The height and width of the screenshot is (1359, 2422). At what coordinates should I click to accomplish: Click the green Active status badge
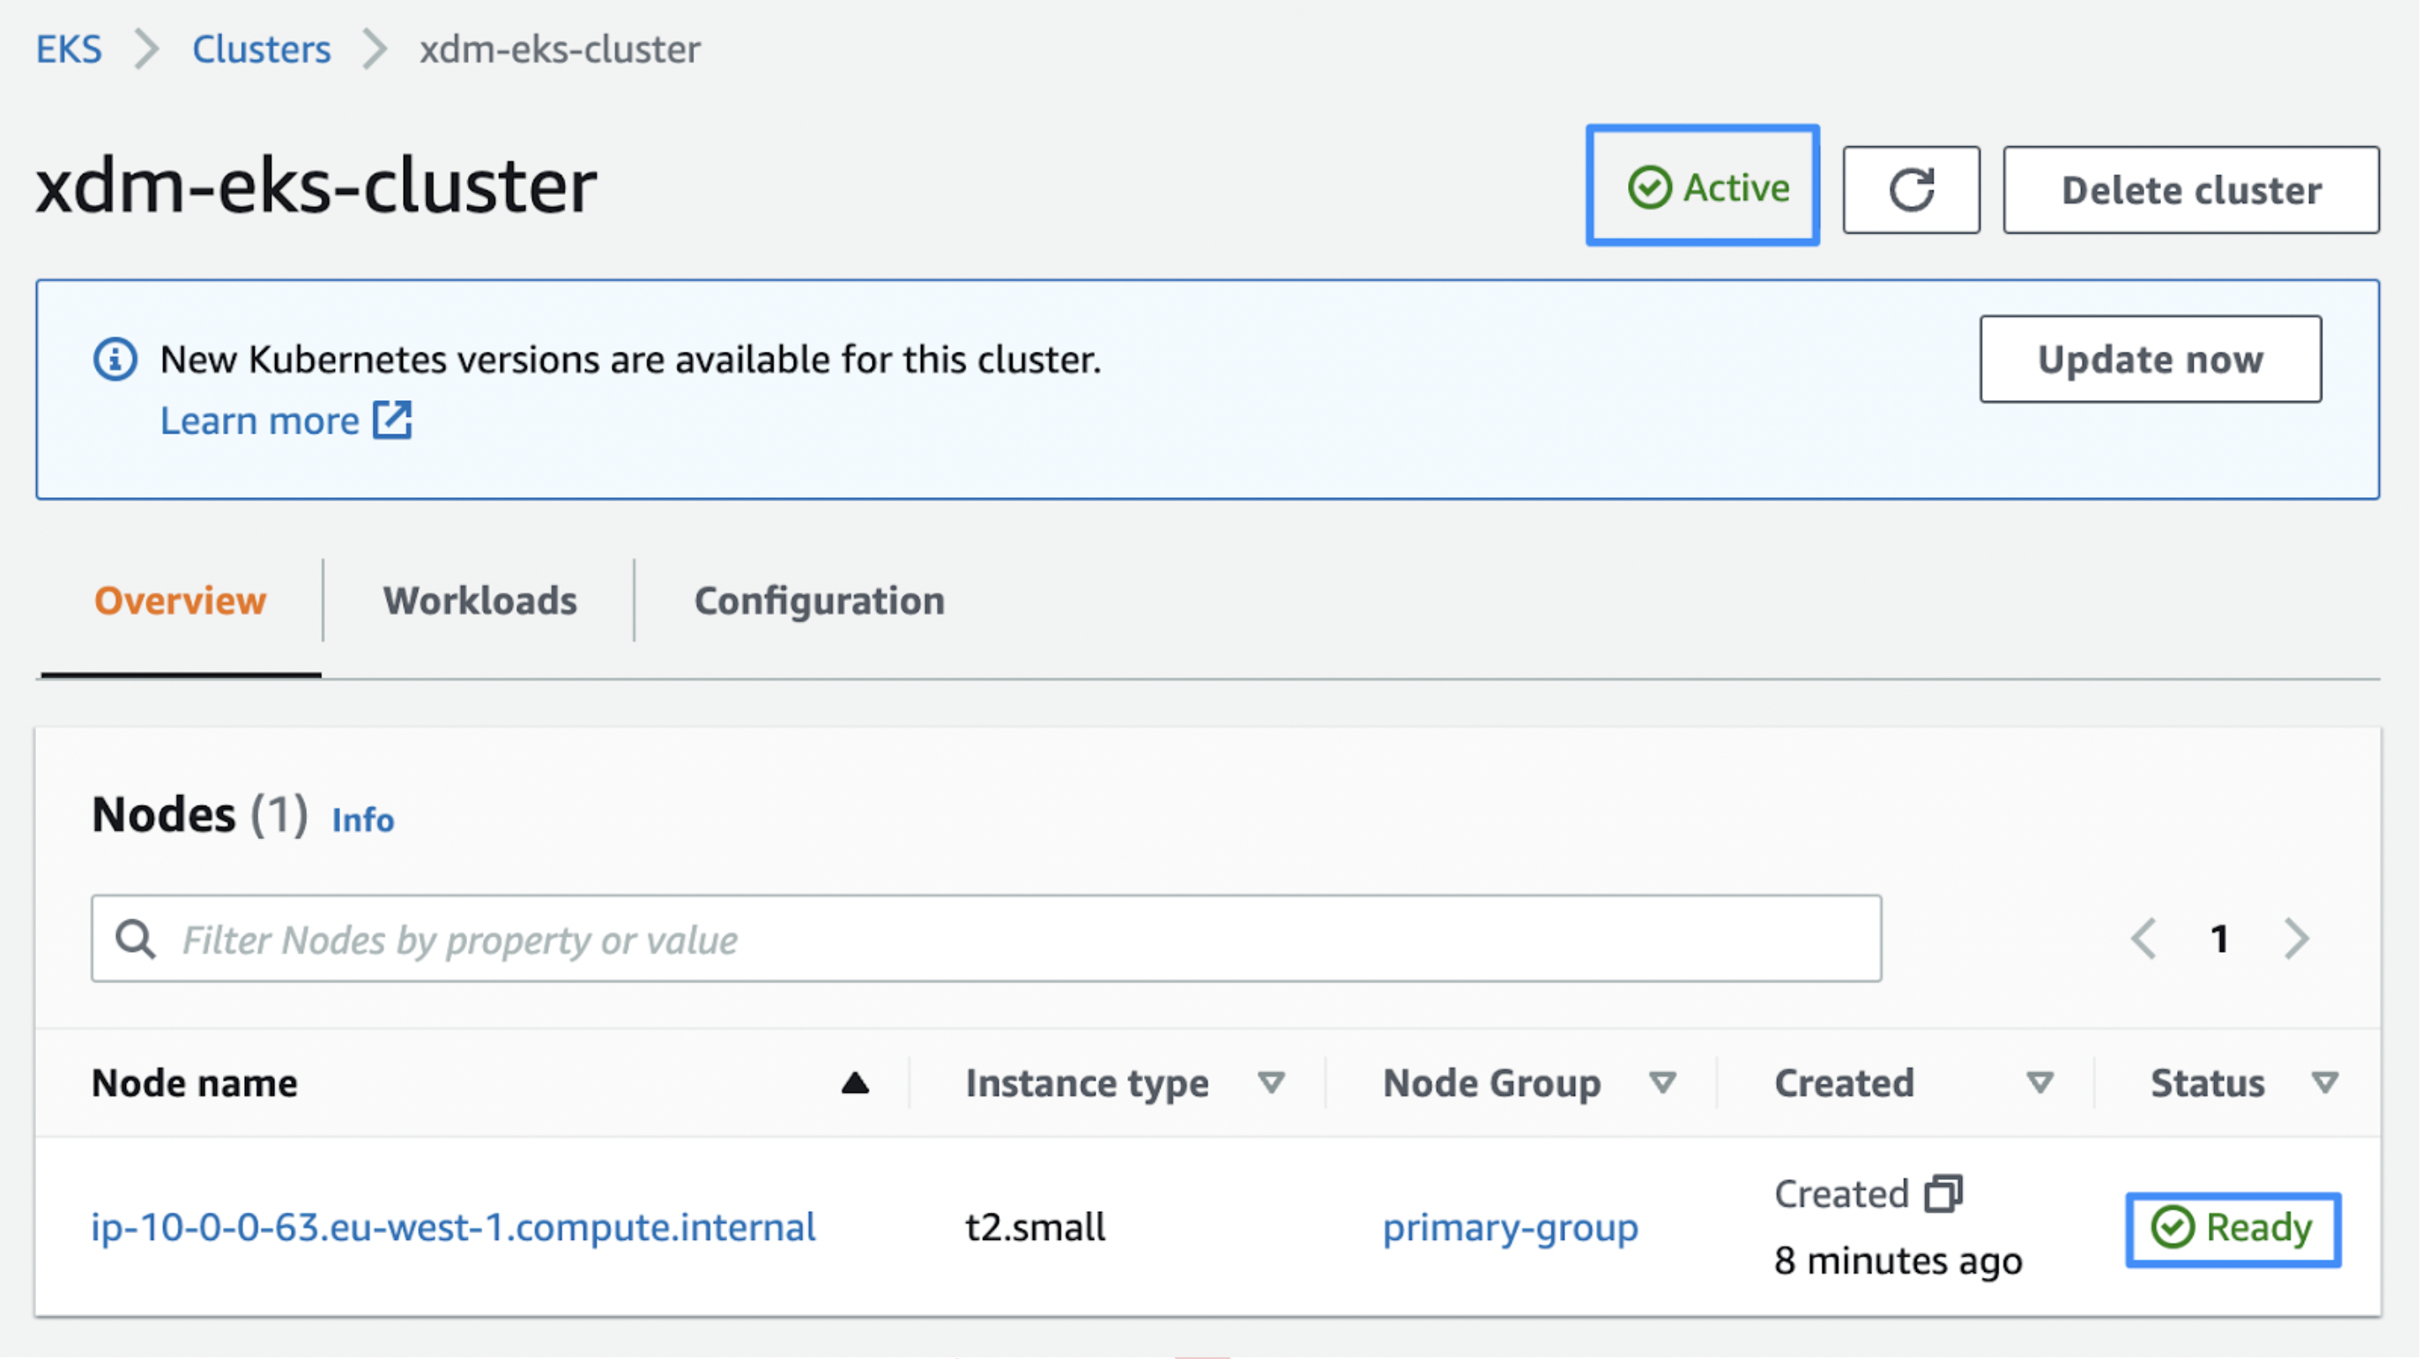click(1703, 186)
